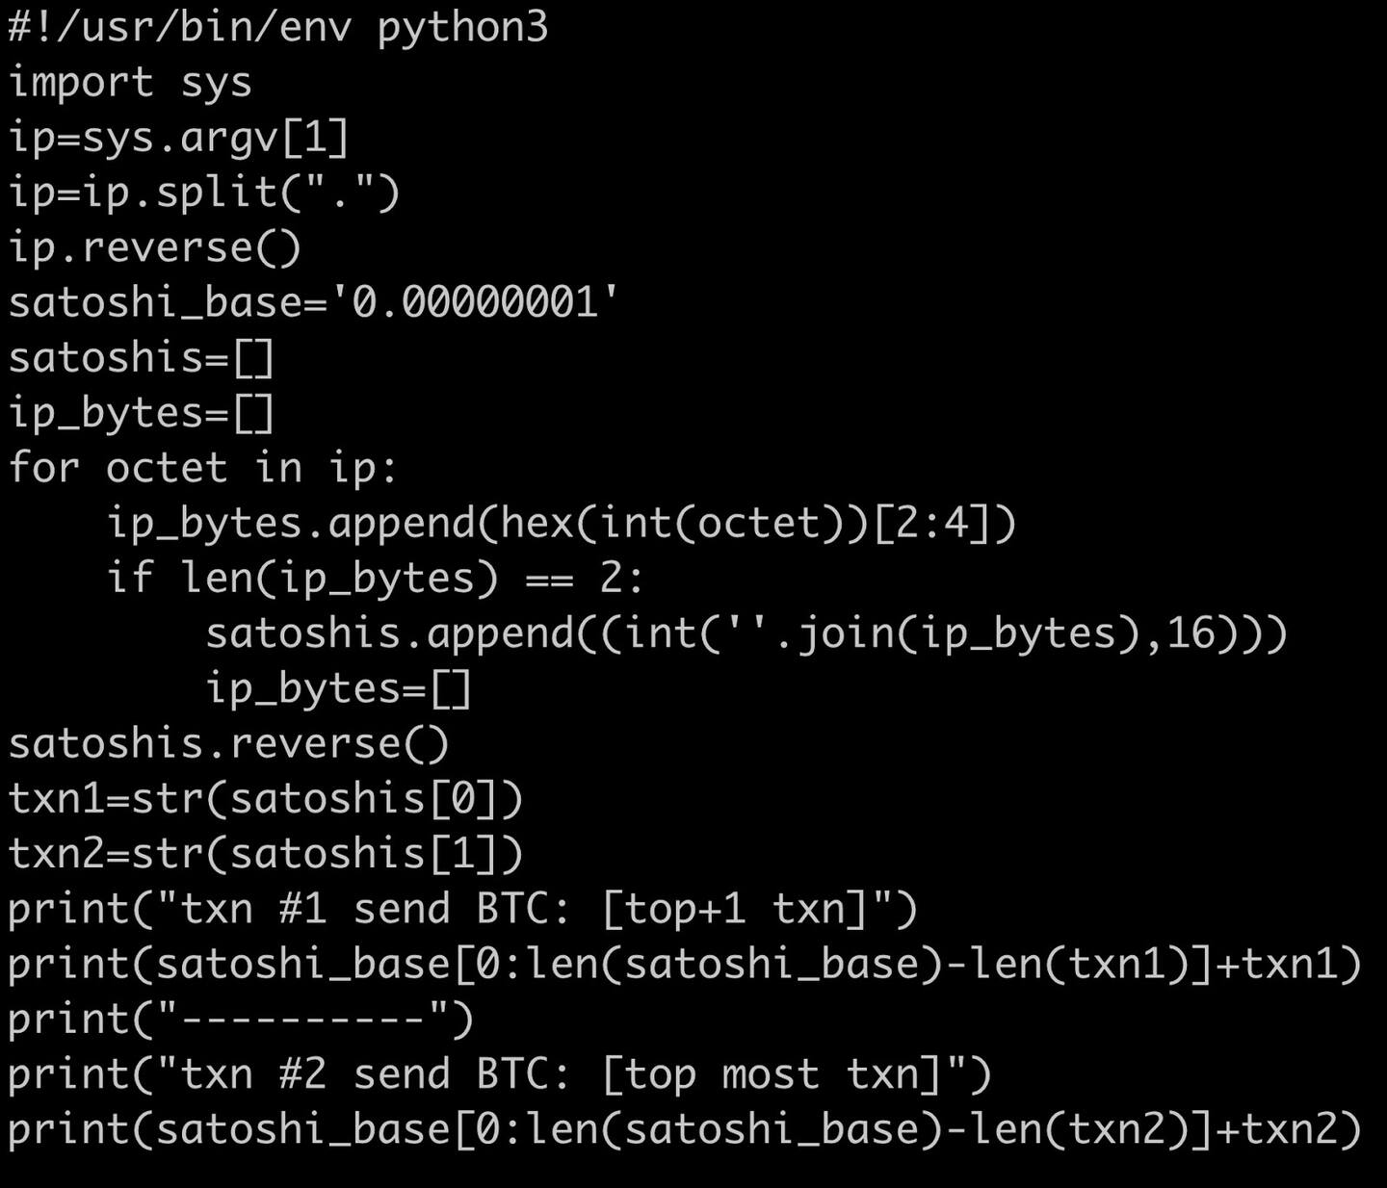Place cursor on "satoshis.reverse()" line
Viewport: 1387px width, 1188px height.
point(228,743)
